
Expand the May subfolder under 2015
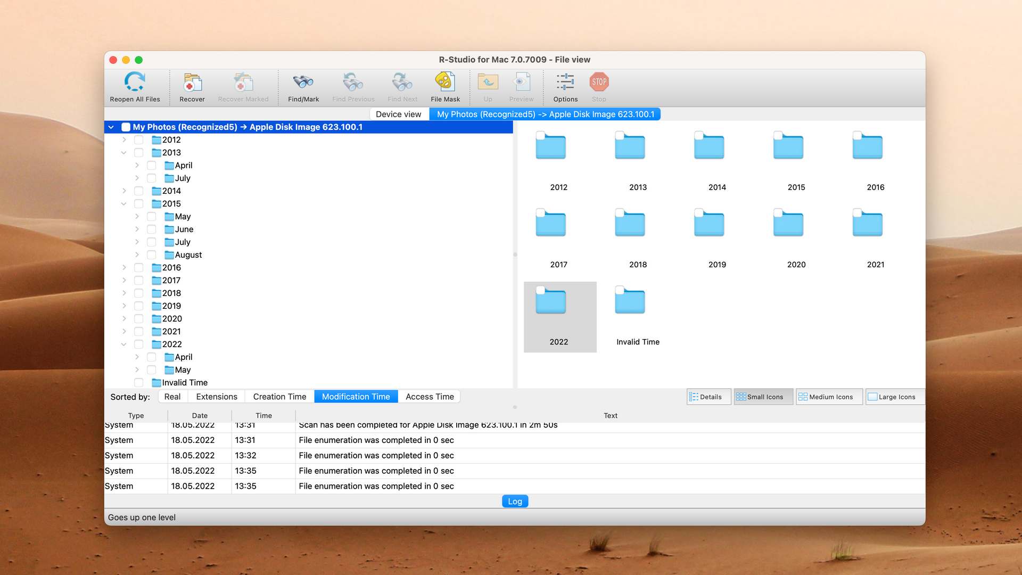tap(137, 216)
